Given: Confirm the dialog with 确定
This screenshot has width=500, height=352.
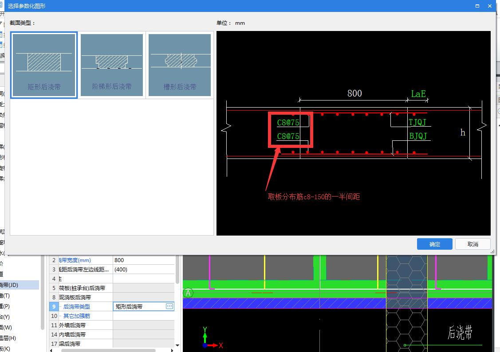Looking at the screenshot, I should coord(435,244).
